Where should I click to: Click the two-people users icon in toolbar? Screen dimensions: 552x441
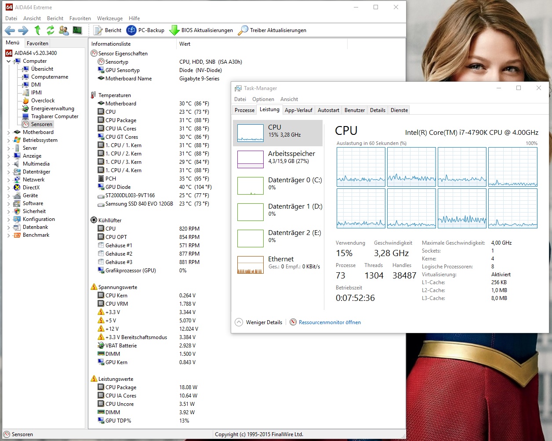64,30
